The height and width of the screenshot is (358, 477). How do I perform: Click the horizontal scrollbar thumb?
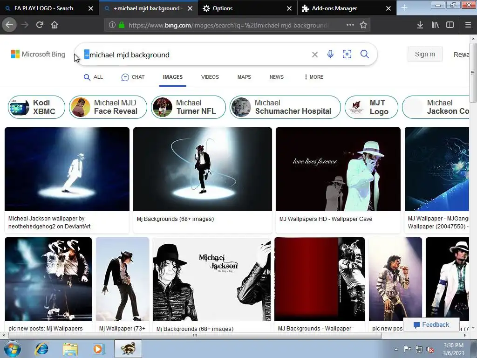195,335
